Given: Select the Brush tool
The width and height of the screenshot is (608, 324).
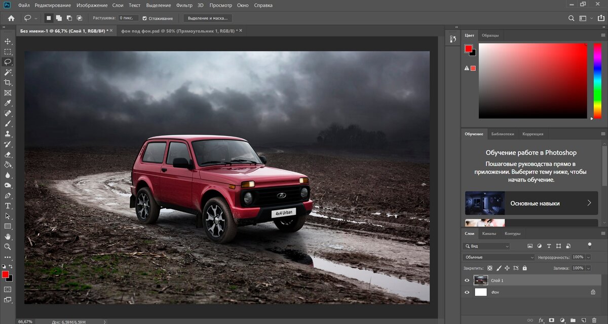Looking at the screenshot, I should point(8,123).
